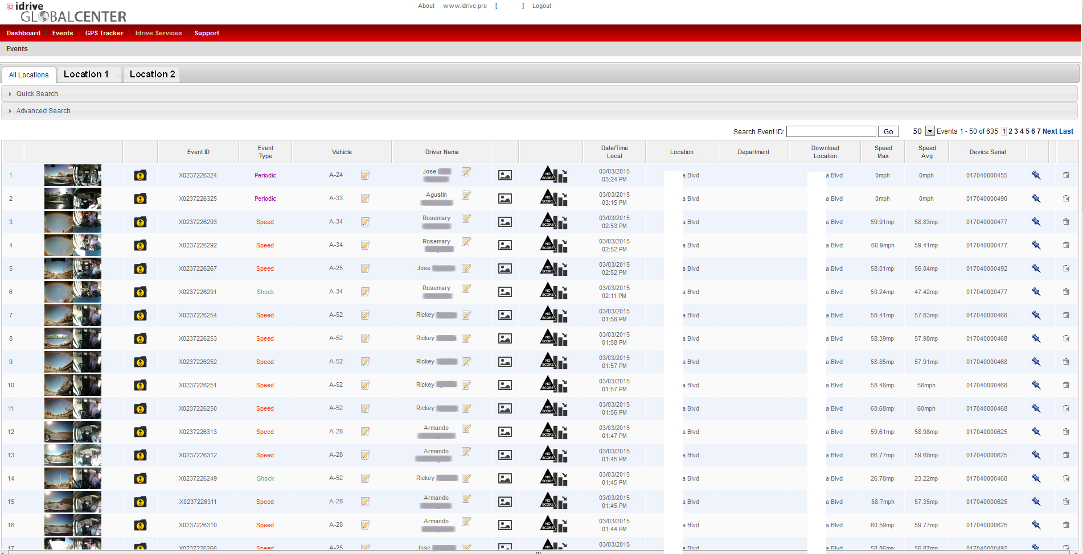
Task: Click the camera icon for event X0237226324
Action: point(140,176)
